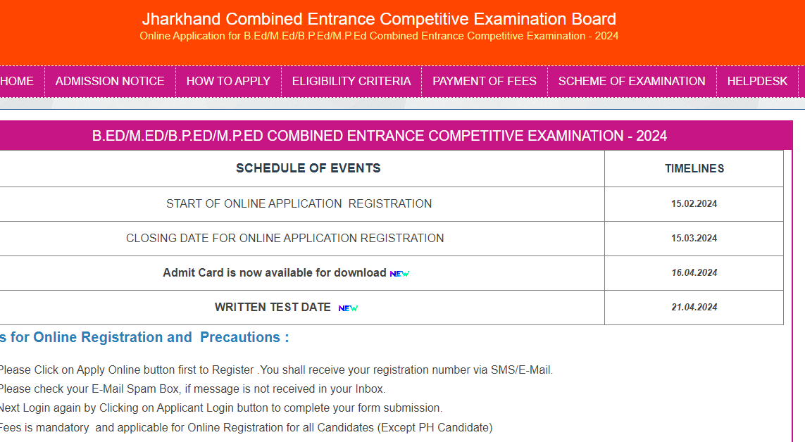Select PAYMENT OF FEES in the navigation bar

pos(485,82)
